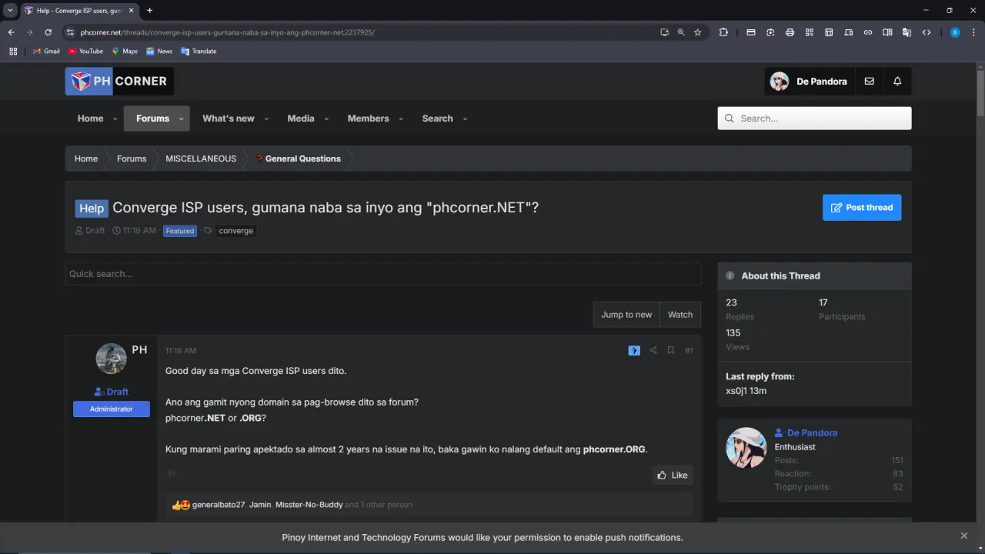Image resolution: width=985 pixels, height=554 pixels.
Task: Watch this thread
Action: point(680,315)
